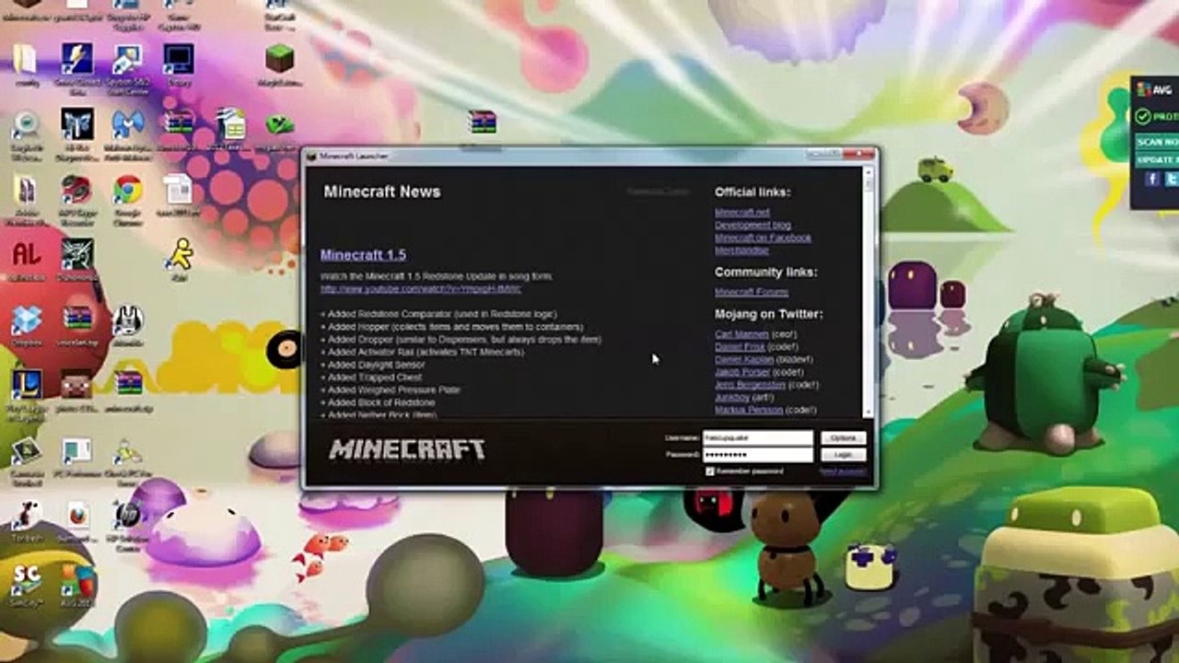This screenshot has width=1179, height=663.
Task: Open Junkboy's Twitter link
Action: pyautogui.click(x=733, y=397)
